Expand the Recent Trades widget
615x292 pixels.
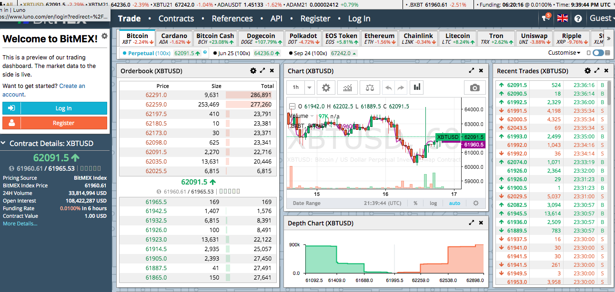pos(596,71)
